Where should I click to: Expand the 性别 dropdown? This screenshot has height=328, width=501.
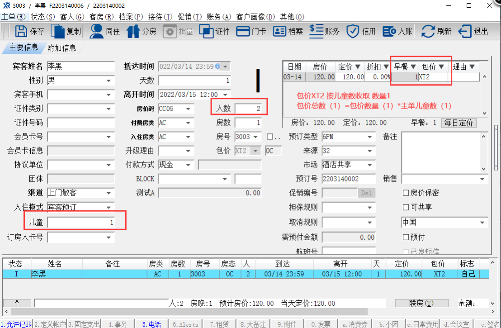coord(109,81)
